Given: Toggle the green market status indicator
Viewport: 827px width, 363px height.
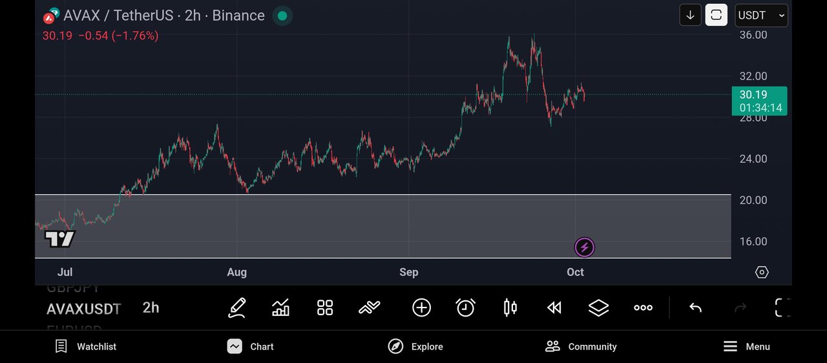Looking at the screenshot, I should coord(282,16).
